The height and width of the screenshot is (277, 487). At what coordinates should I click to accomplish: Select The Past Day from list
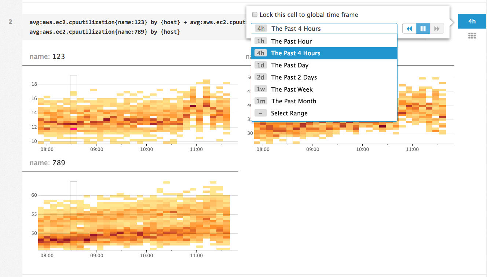pos(290,65)
